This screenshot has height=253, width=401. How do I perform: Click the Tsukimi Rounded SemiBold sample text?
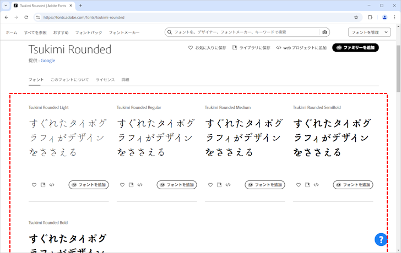point(332,137)
